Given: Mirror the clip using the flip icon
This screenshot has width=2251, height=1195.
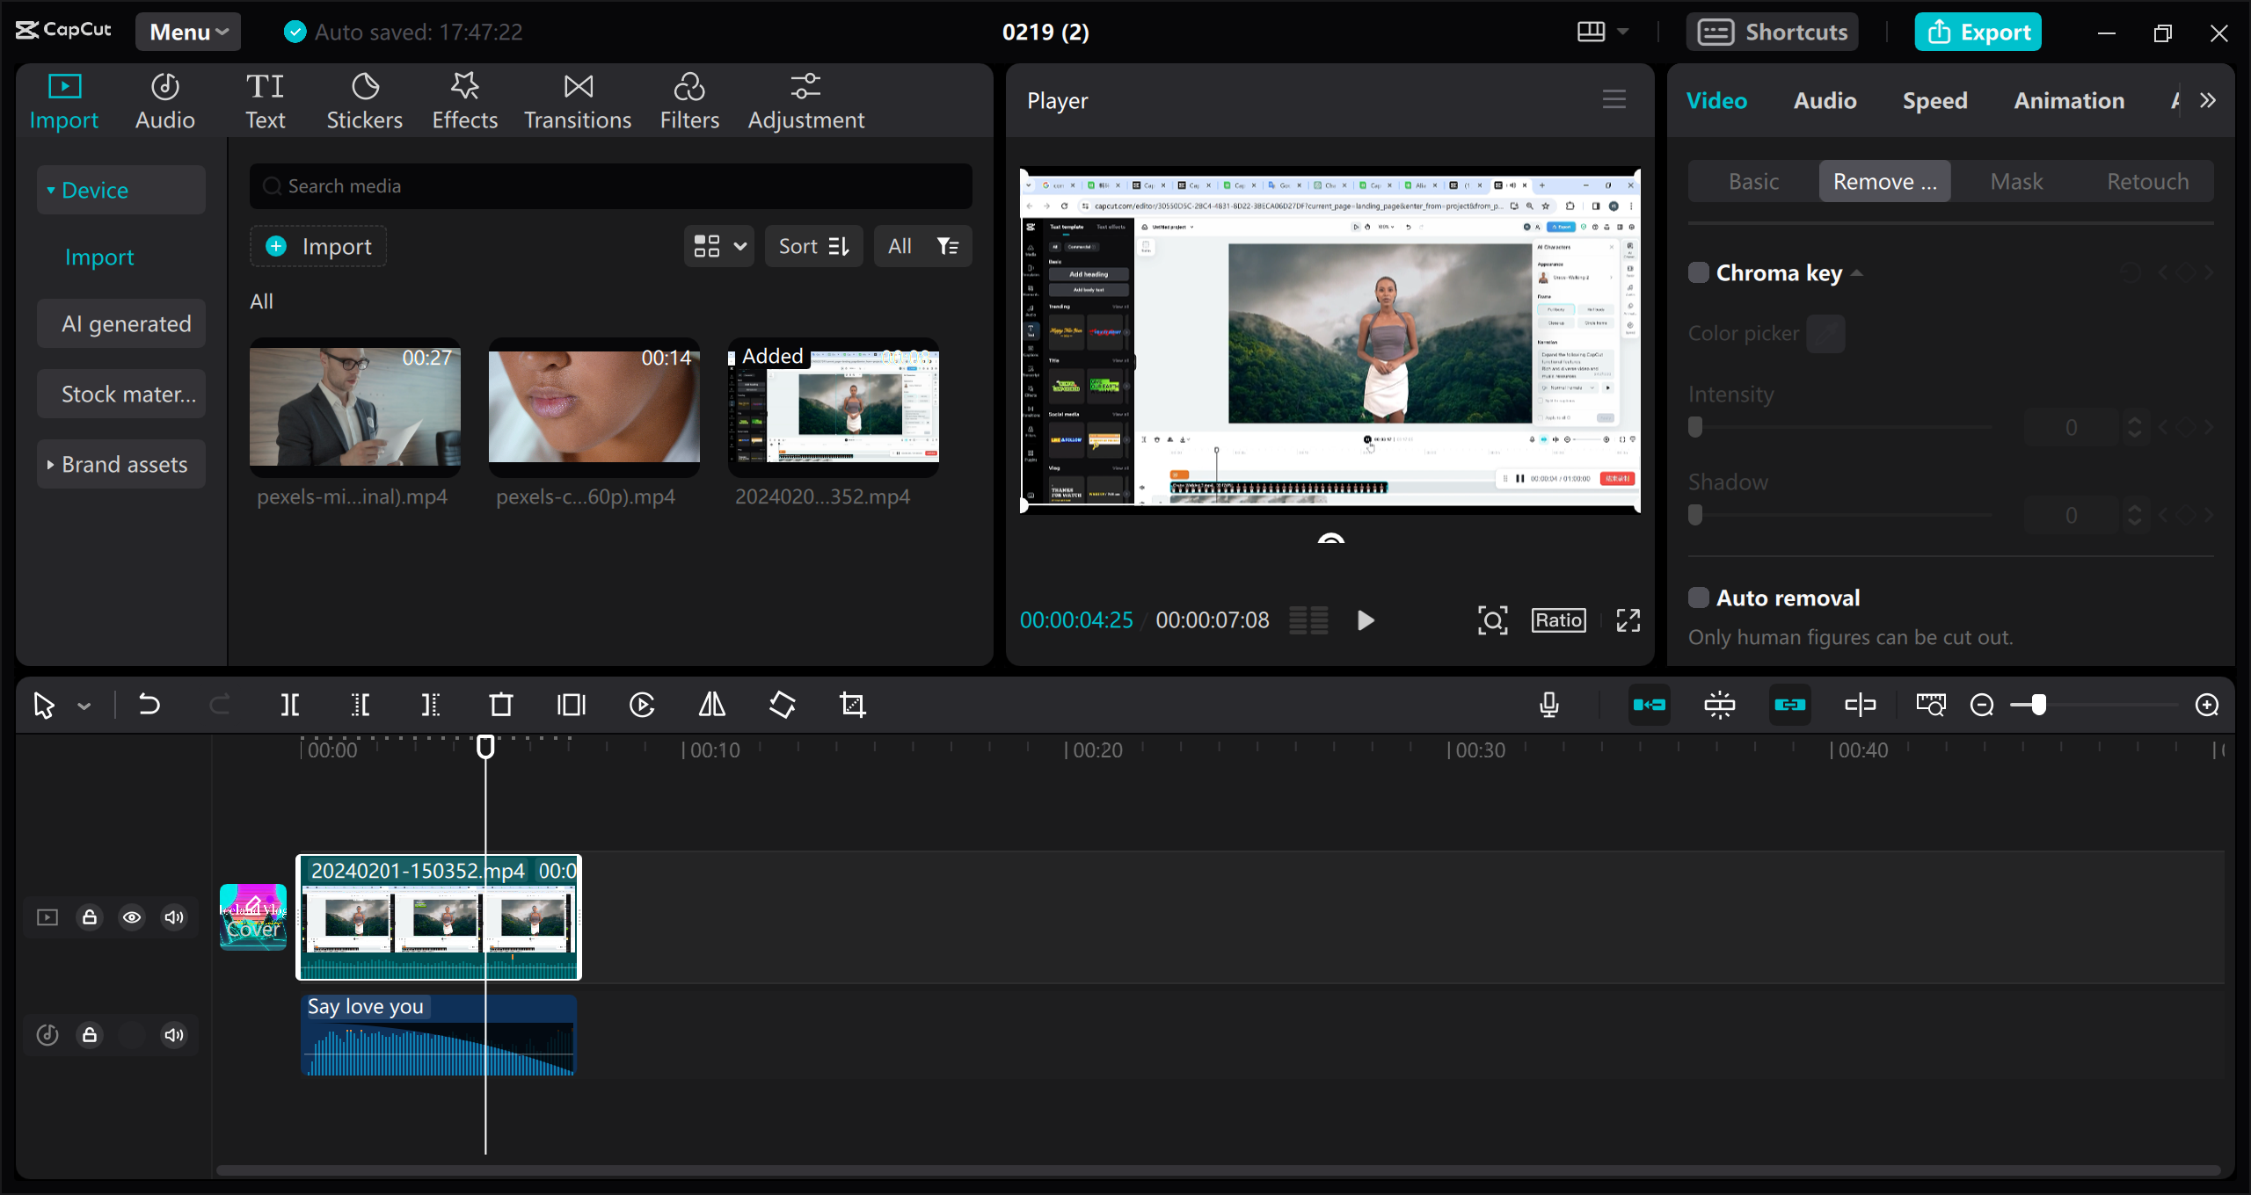Looking at the screenshot, I should tap(710, 704).
